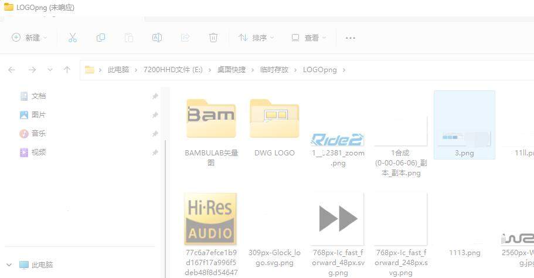Go up one folder level arrow
The width and height of the screenshot is (534, 278).
[67, 70]
